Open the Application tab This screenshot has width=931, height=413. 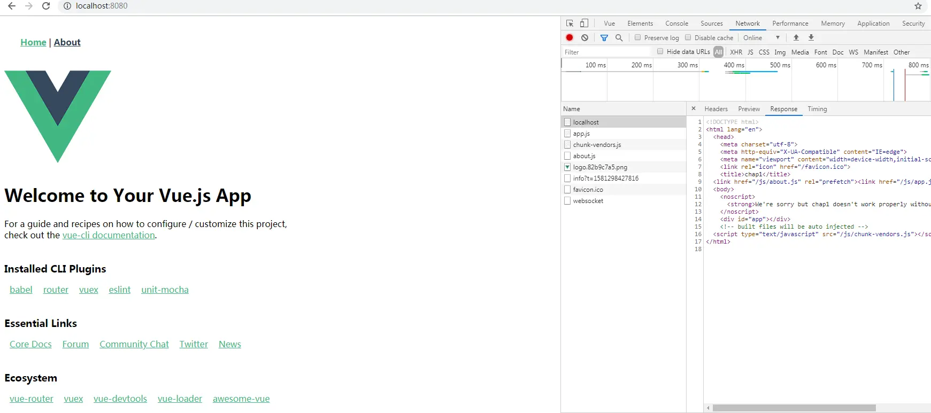point(873,24)
